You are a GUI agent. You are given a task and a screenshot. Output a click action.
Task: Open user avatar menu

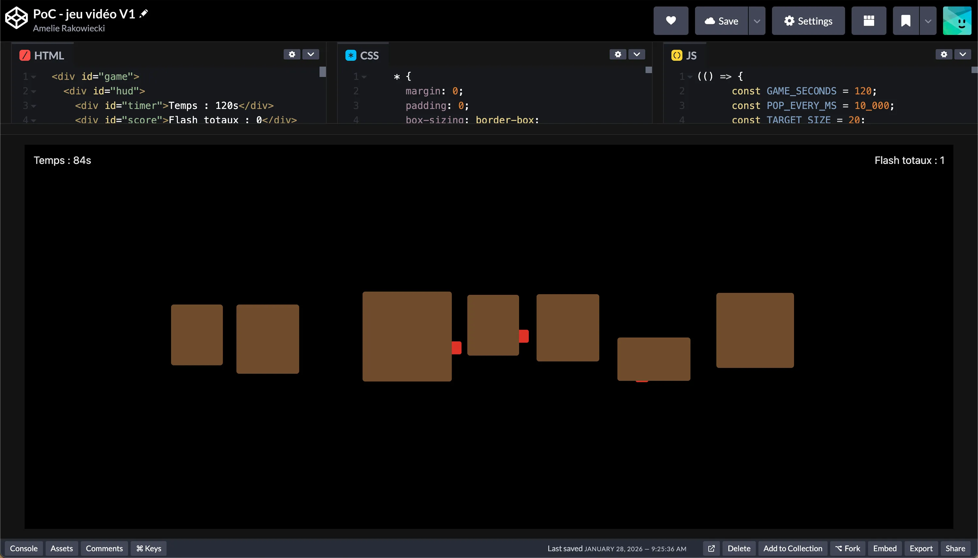[x=957, y=21]
